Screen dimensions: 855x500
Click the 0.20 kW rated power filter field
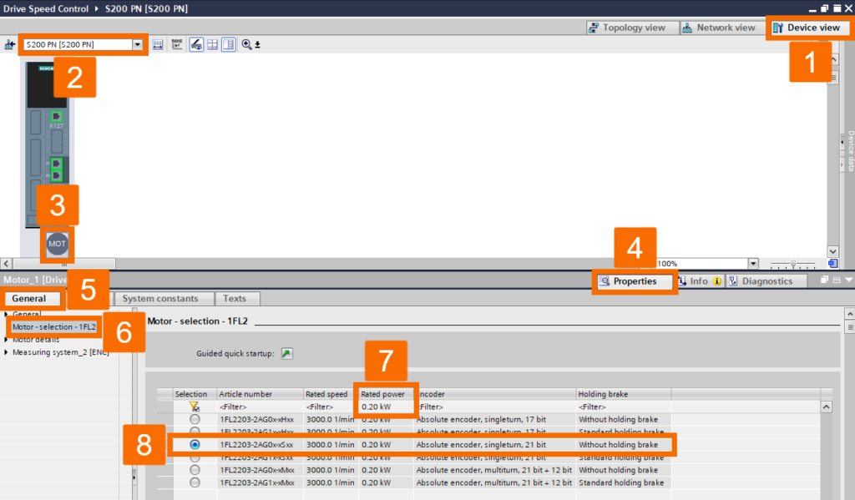(387, 407)
